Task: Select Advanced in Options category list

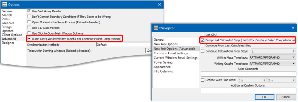Action: click(9, 39)
